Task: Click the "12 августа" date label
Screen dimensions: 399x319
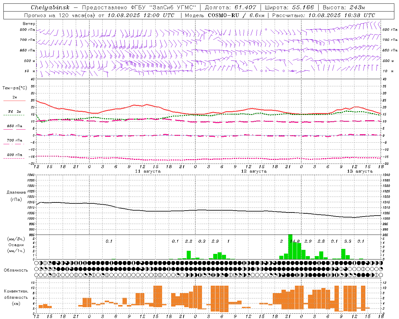Action: (254, 171)
